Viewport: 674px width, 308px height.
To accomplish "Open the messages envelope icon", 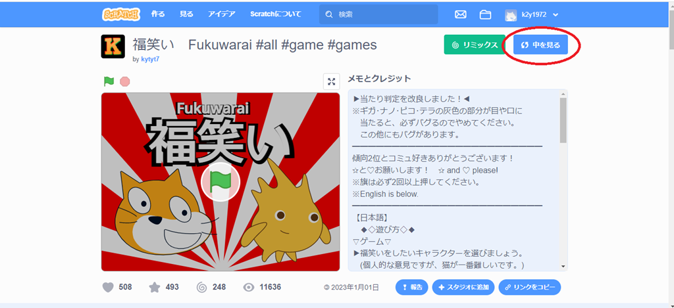I will point(460,14).
